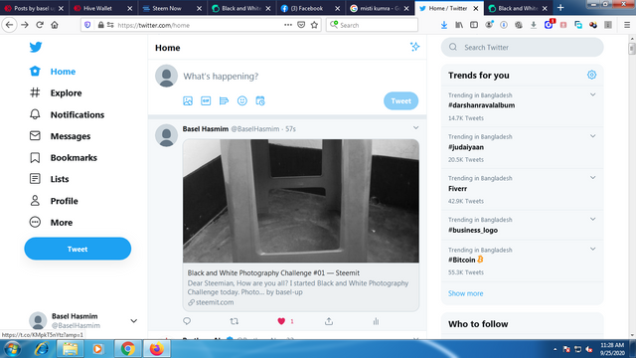This screenshot has width=636, height=358.
Task: Open the #Bitcoin trend
Action: [x=466, y=260]
